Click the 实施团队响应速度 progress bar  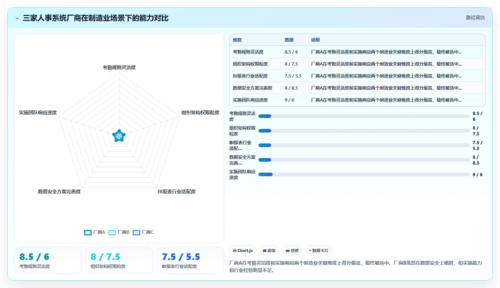click(x=364, y=174)
